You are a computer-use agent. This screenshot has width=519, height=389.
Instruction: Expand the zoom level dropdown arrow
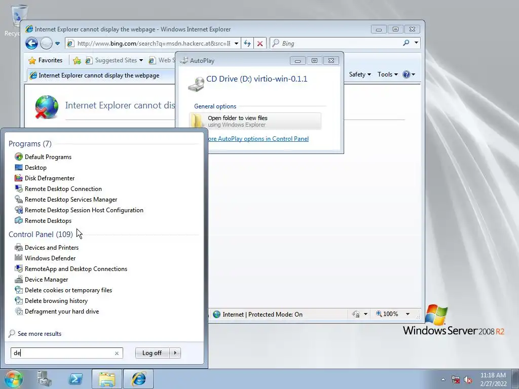click(x=407, y=314)
